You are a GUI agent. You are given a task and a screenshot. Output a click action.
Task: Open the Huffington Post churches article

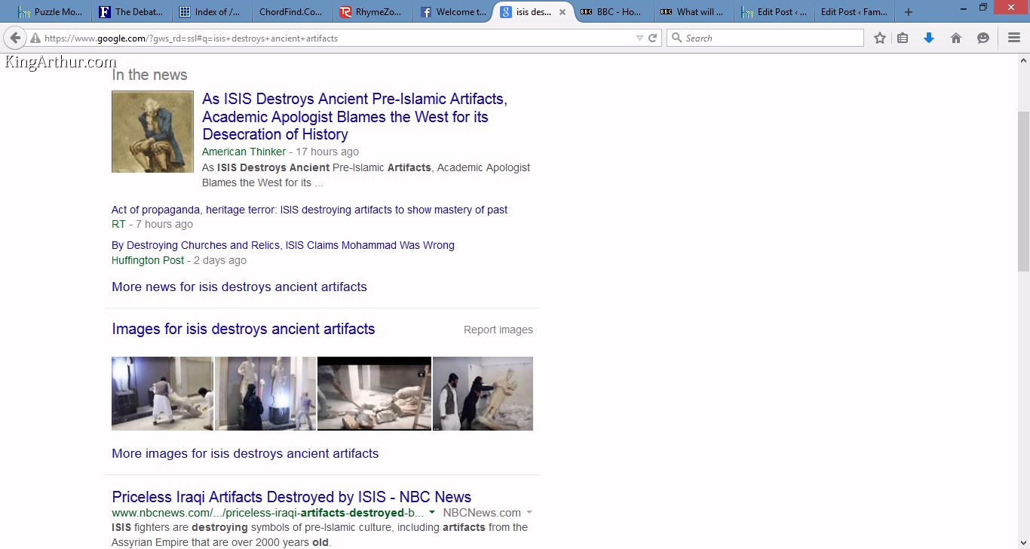coord(283,245)
